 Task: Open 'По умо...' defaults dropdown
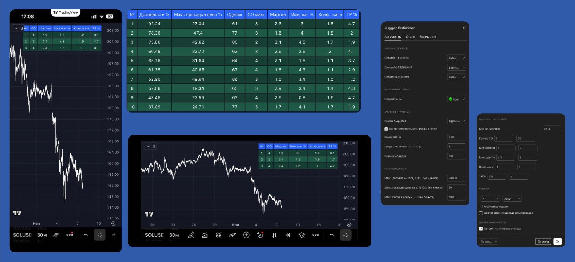[x=489, y=241]
